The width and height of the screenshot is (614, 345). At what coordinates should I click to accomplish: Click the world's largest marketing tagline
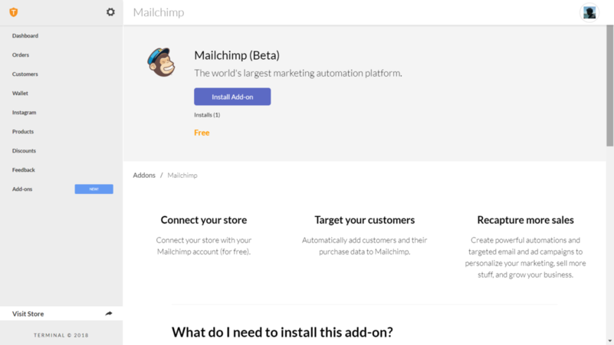click(298, 74)
